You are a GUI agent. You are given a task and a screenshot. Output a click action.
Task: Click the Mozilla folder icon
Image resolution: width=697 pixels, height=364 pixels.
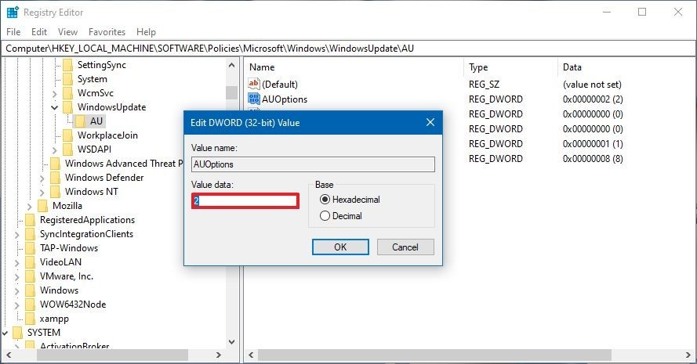[43, 206]
